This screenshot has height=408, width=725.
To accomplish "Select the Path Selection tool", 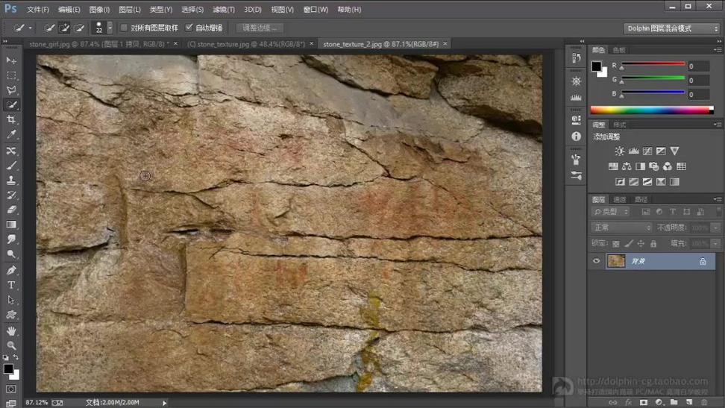I will click(11, 300).
